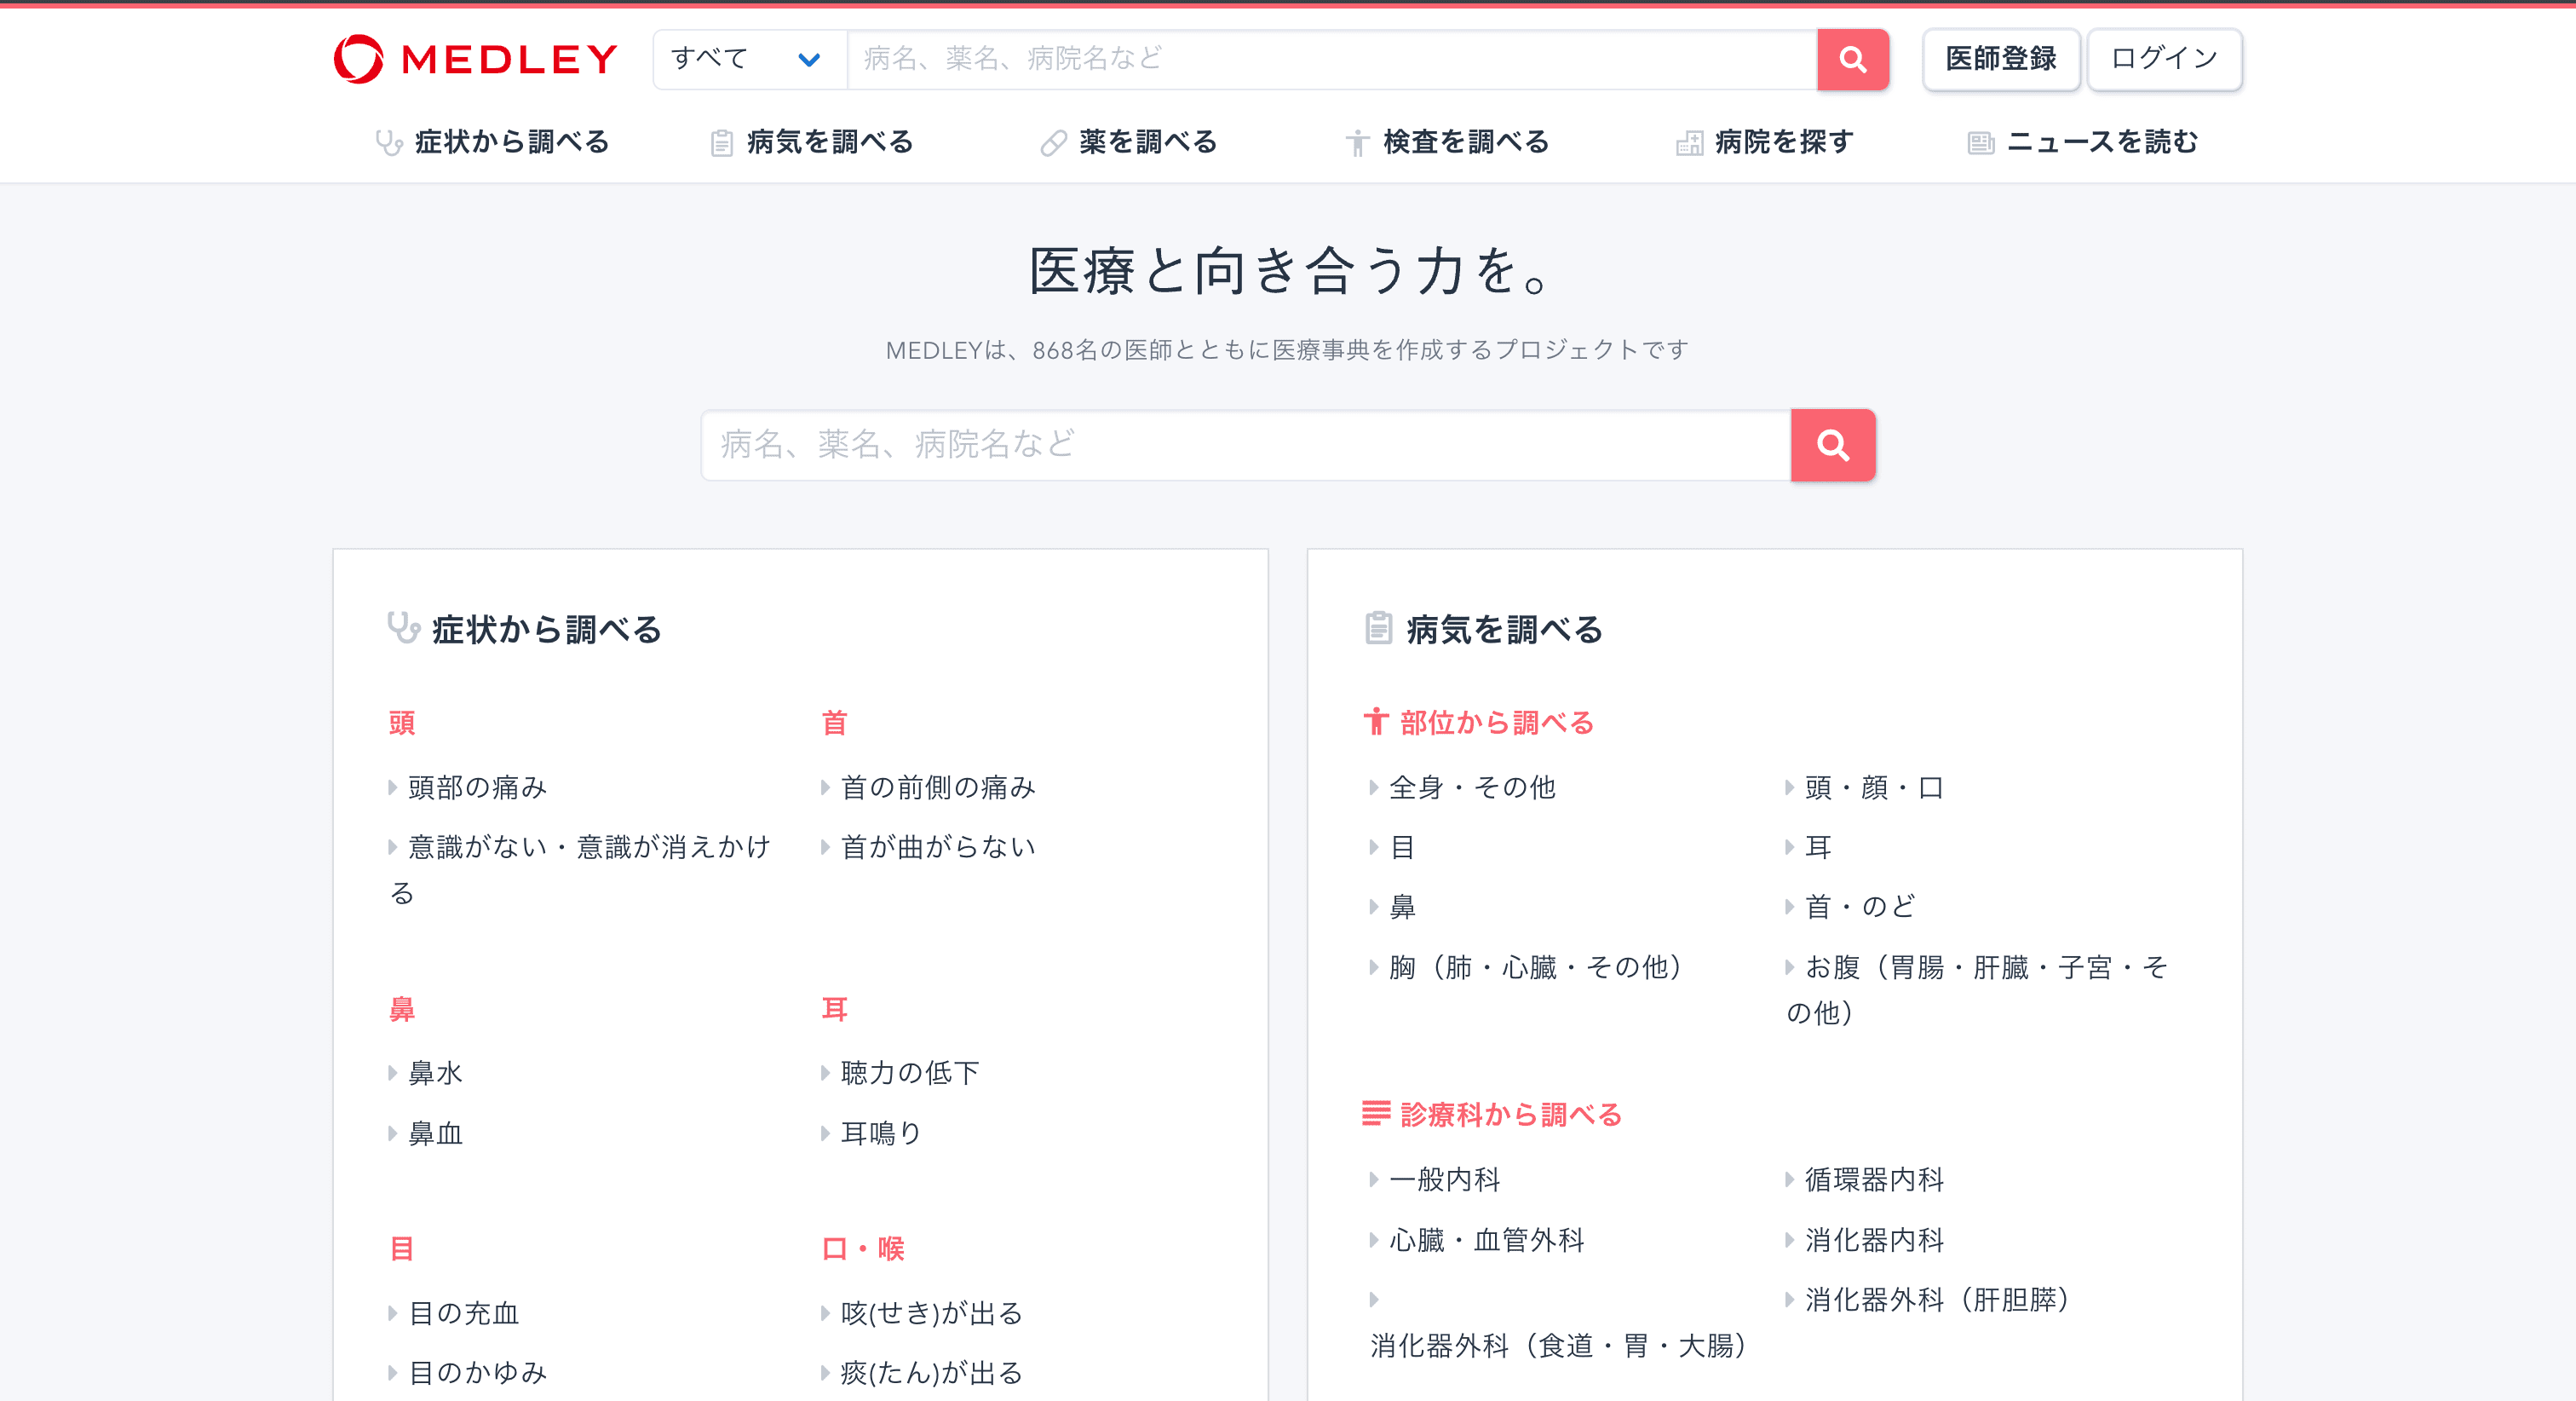Open the 検査を調べる menu item
The image size is (2576, 1401).
(x=1465, y=142)
